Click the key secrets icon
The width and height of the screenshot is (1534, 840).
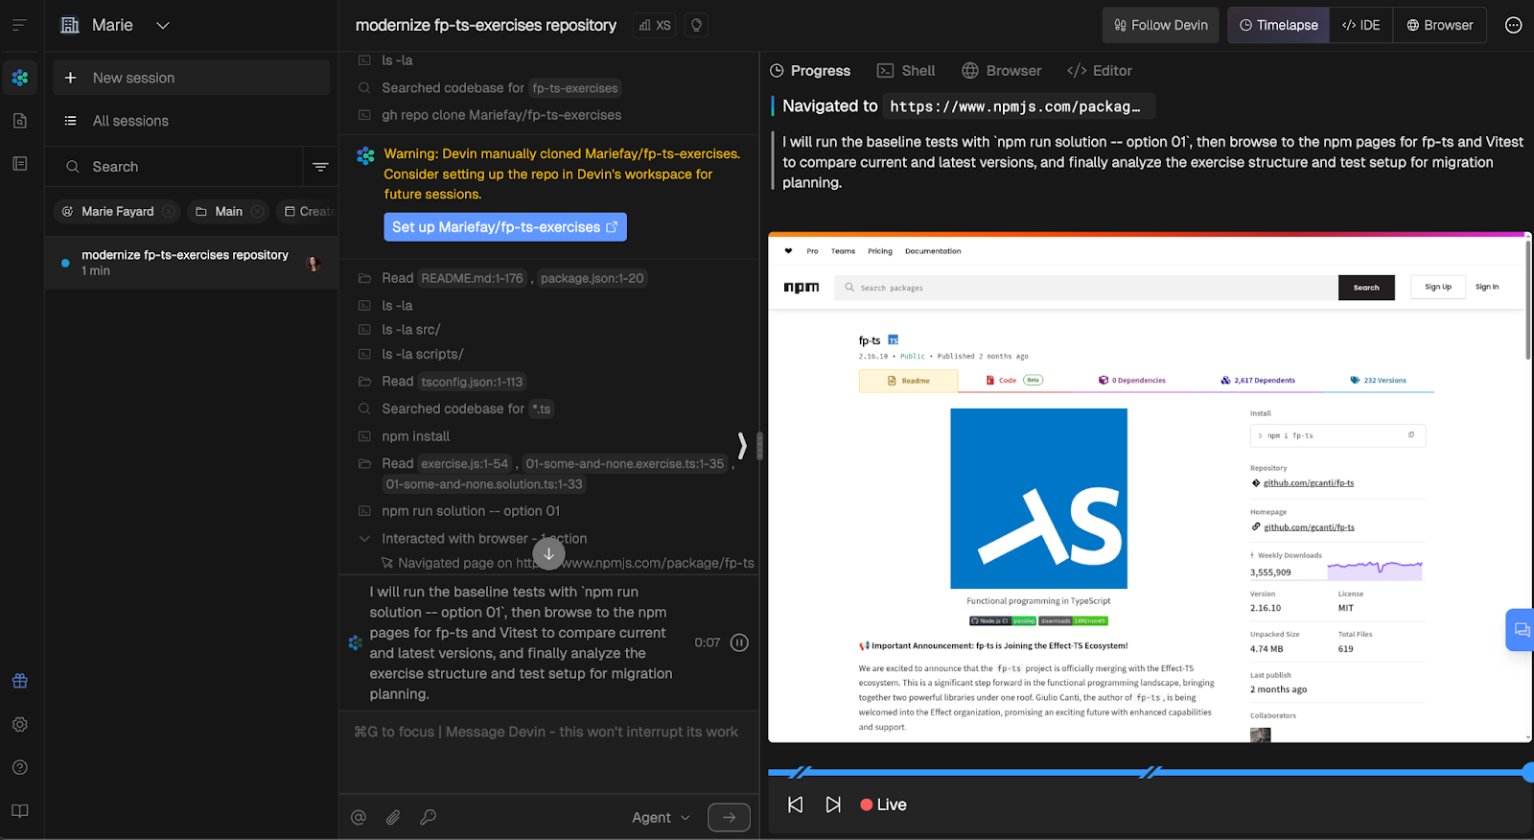tap(428, 817)
